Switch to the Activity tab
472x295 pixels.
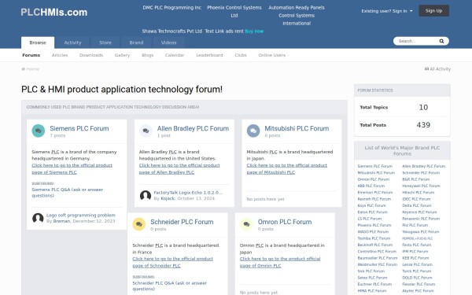coord(72,42)
